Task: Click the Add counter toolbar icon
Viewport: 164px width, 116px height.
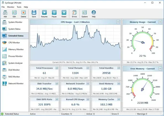Action: click(5, 14)
